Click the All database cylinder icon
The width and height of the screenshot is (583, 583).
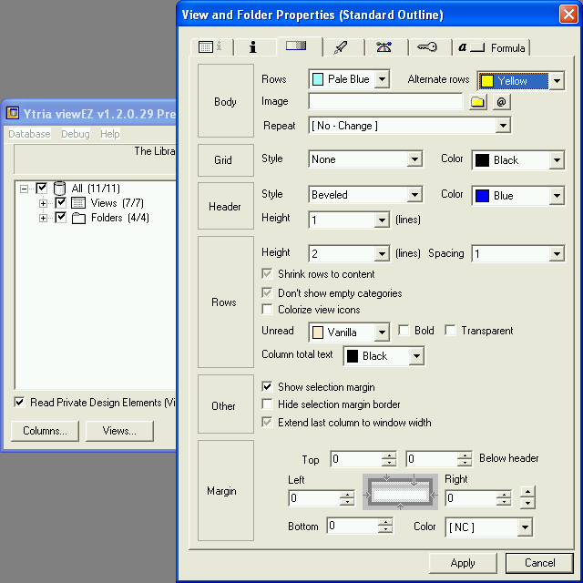59,189
